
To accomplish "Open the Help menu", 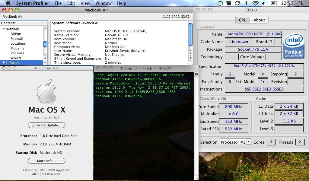I will click(x=122, y=3).
